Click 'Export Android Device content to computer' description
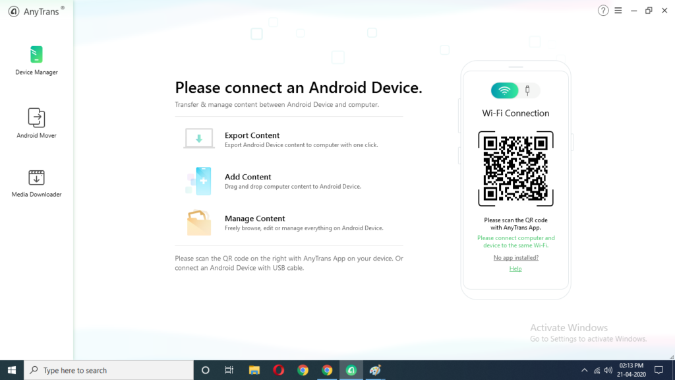Screen dimensions: 675x380 (x=301, y=145)
